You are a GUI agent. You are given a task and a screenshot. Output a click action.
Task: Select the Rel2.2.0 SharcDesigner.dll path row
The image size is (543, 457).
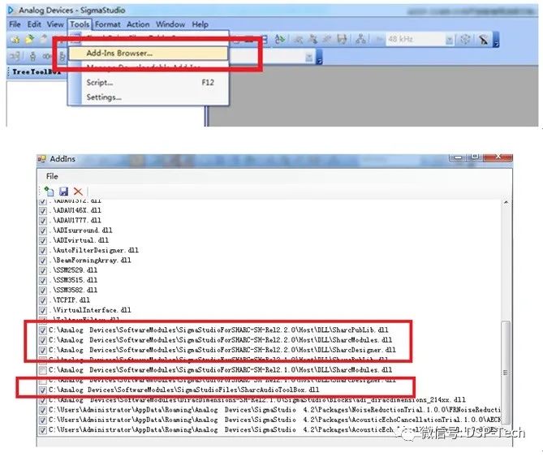(222, 350)
